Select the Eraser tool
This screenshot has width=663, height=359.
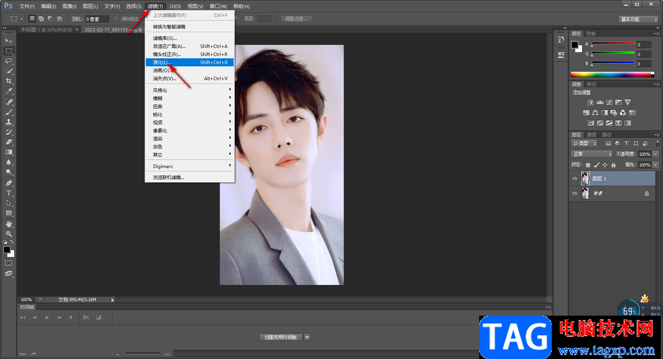click(9, 142)
